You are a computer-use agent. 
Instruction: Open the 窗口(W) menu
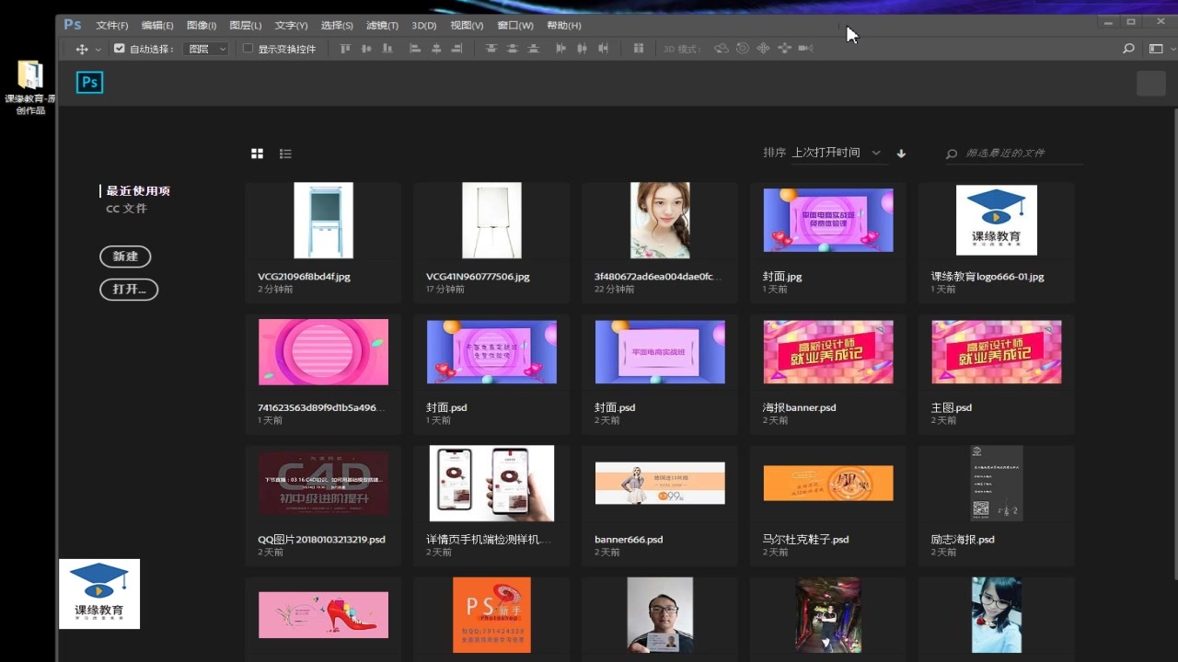click(515, 26)
